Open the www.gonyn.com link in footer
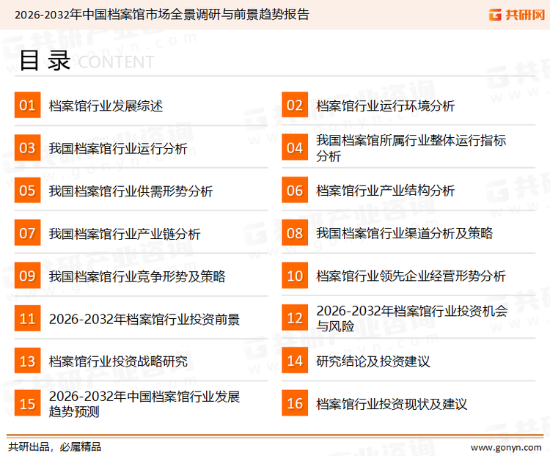This screenshot has width=550, height=456. [x=506, y=448]
